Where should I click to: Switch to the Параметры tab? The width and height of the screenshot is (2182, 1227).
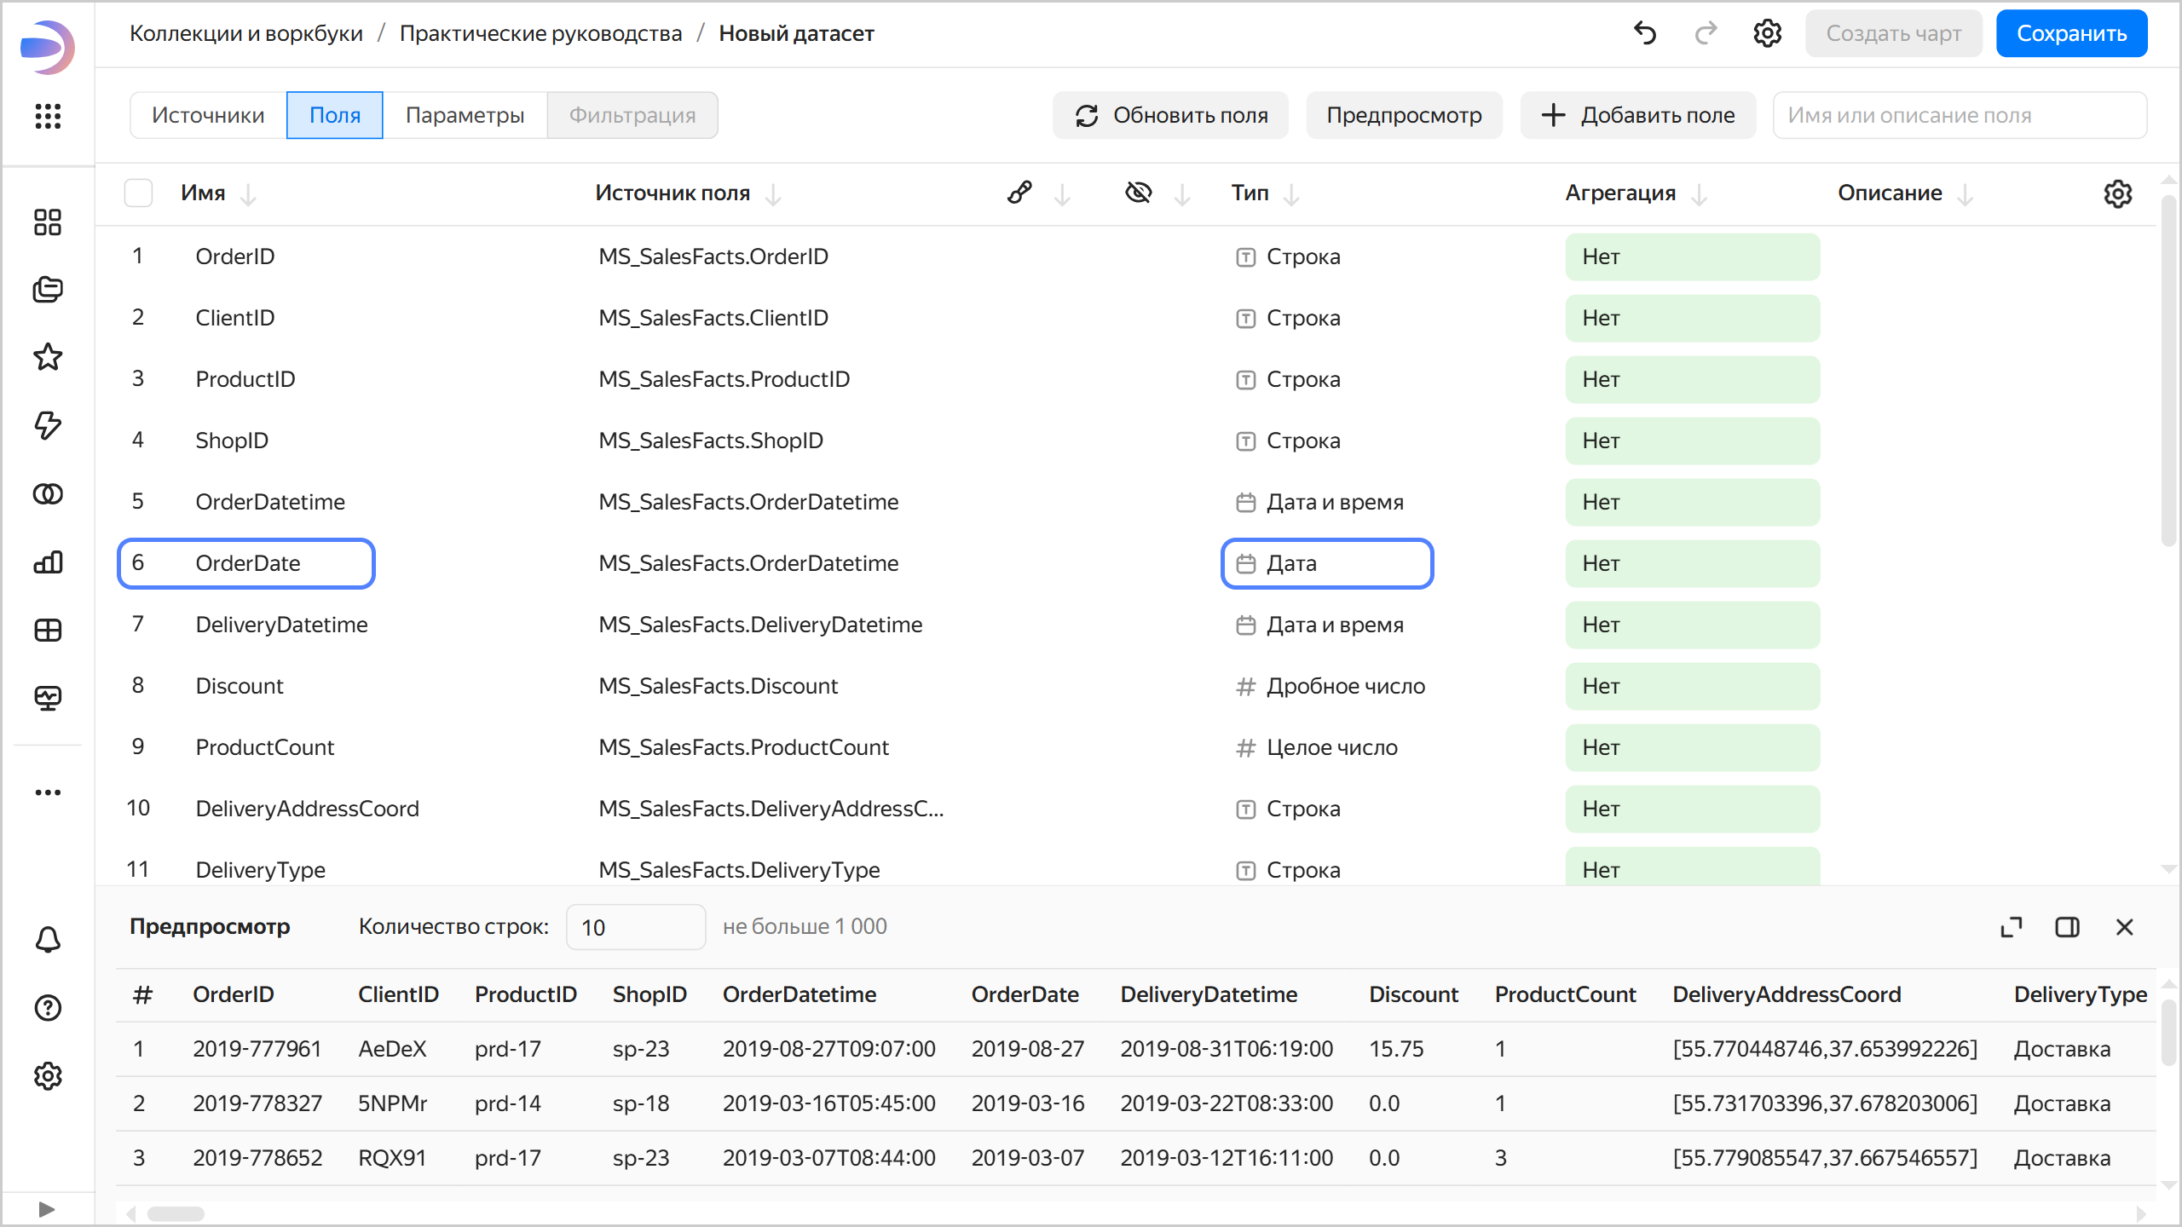pos(465,115)
